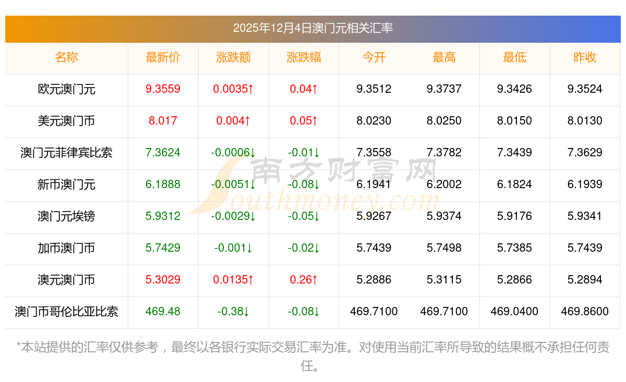Image resolution: width=626 pixels, height=382 pixels.
Task: Select the 加币澳门币 row name
Action: pyautogui.click(x=66, y=248)
